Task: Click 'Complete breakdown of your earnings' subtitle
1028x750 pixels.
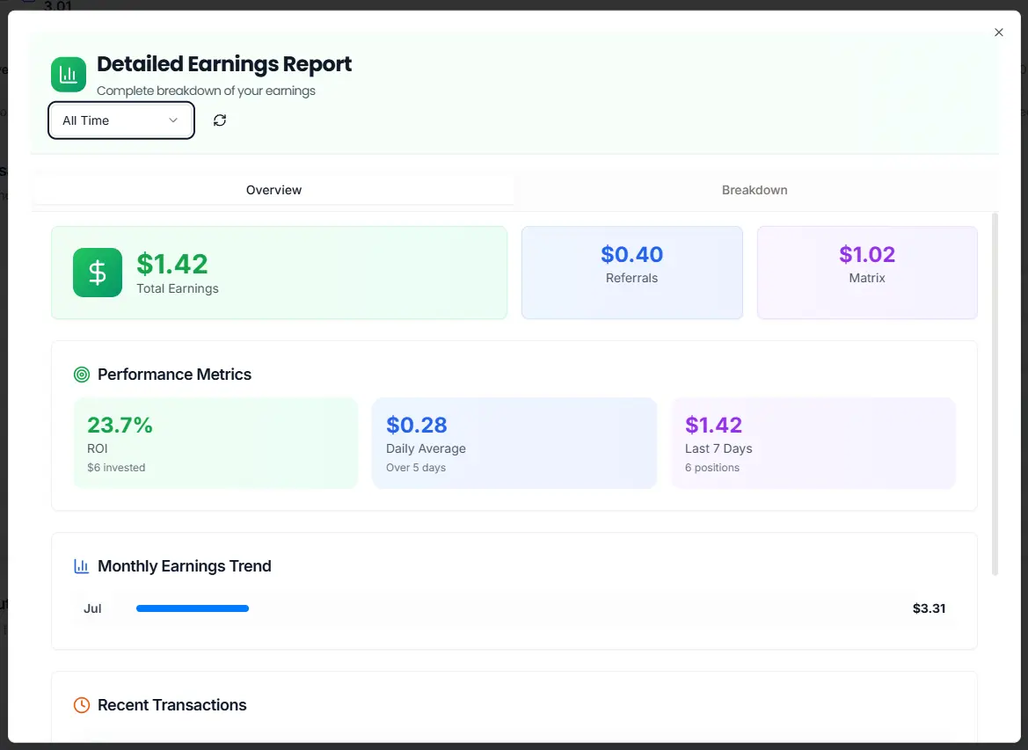Action: point(206,91)
